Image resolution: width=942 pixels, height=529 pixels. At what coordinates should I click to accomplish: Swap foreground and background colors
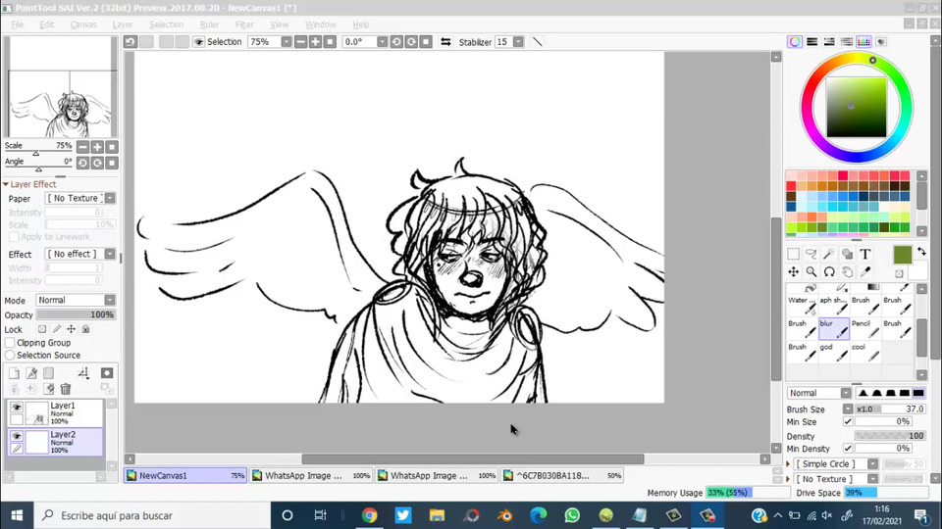point(921,252)
